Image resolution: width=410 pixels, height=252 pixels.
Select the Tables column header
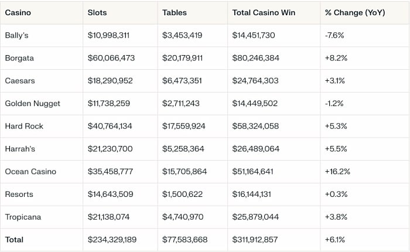tap(174, 12)
